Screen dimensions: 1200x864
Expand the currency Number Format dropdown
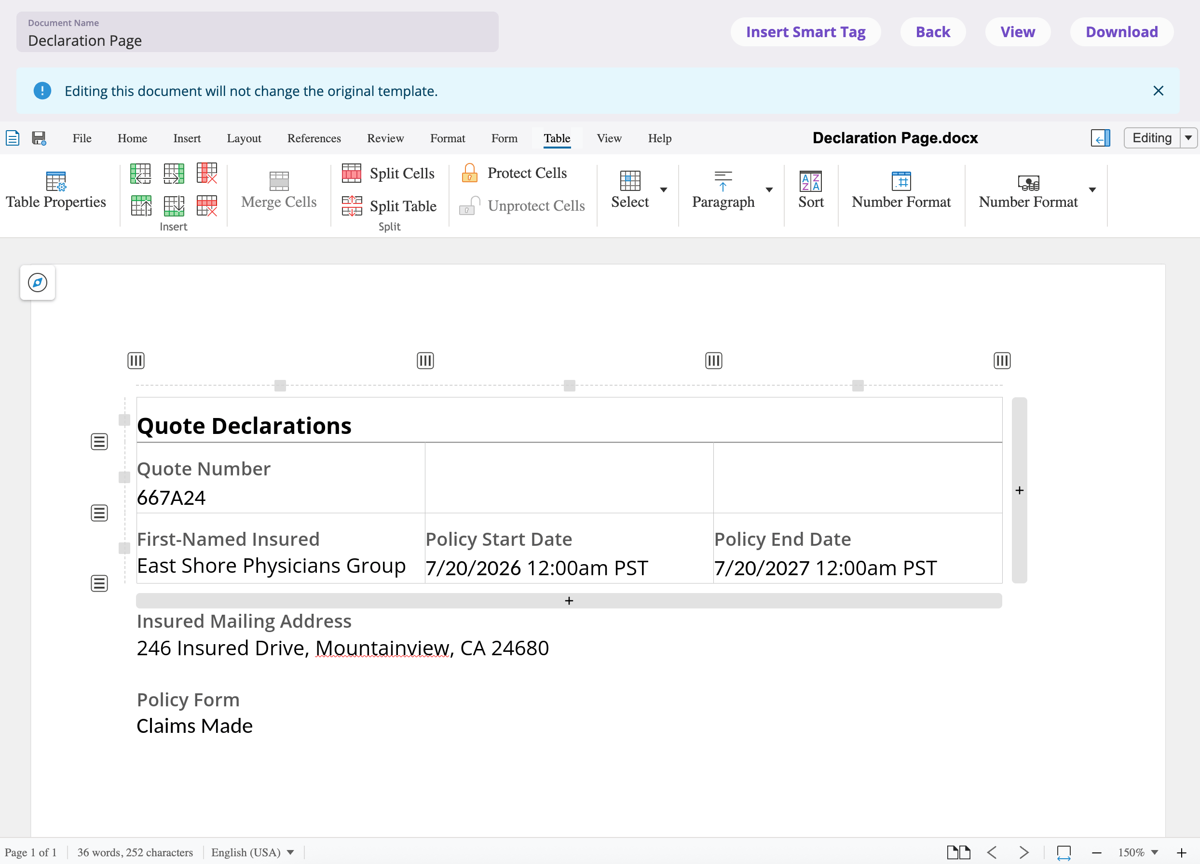[1092, 190]
